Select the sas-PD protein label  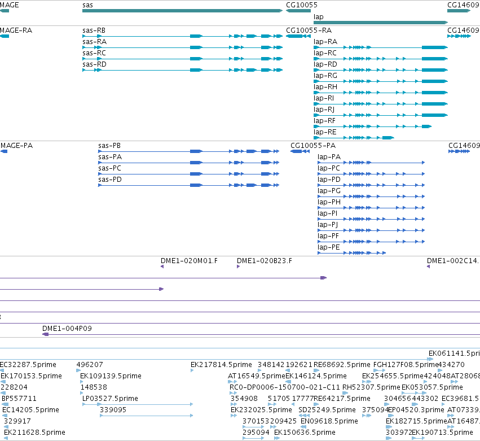click(110, 180)
